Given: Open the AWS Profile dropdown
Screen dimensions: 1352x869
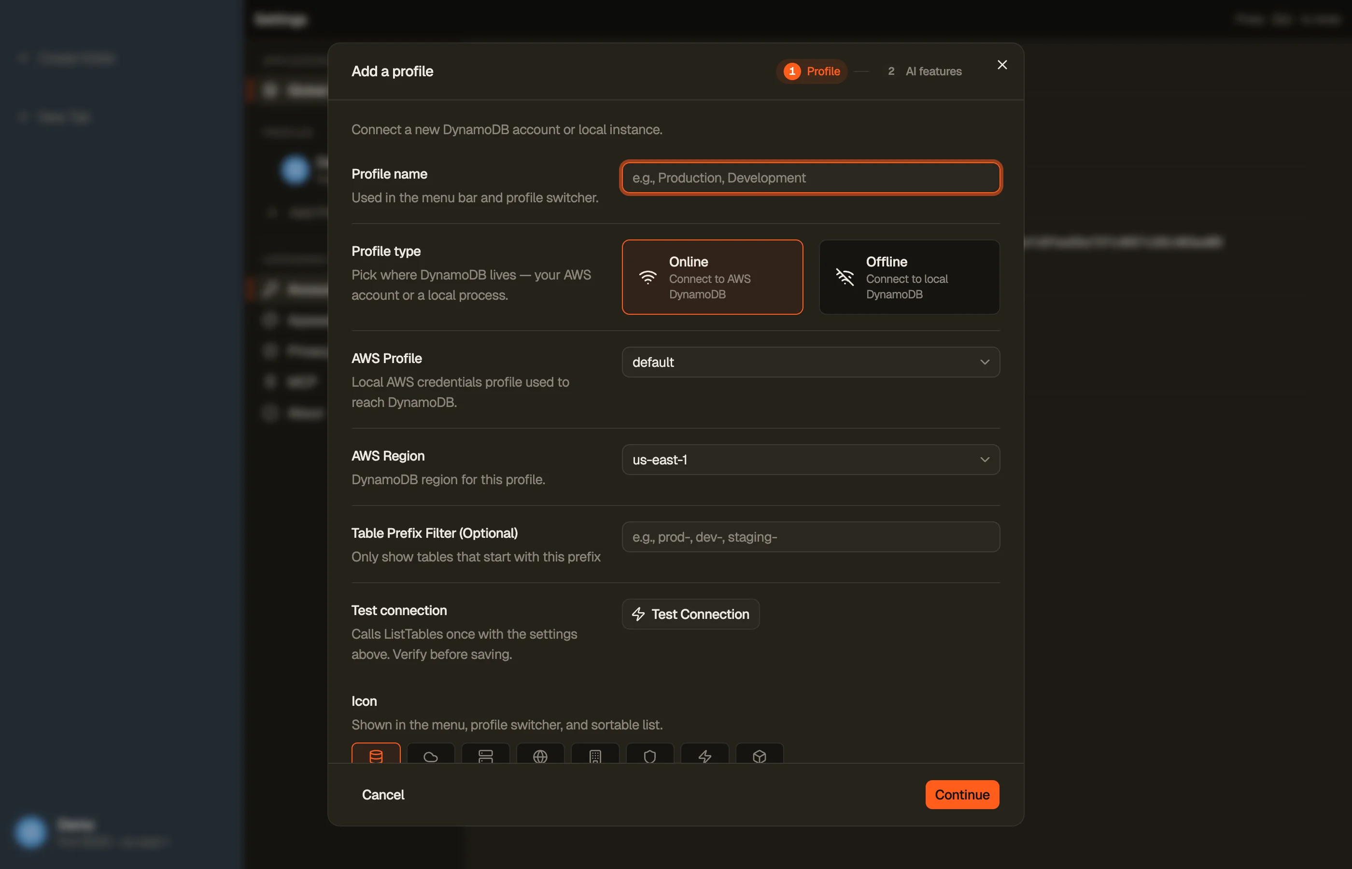Looking at the screenshot, I should click(x=810, y=362).
